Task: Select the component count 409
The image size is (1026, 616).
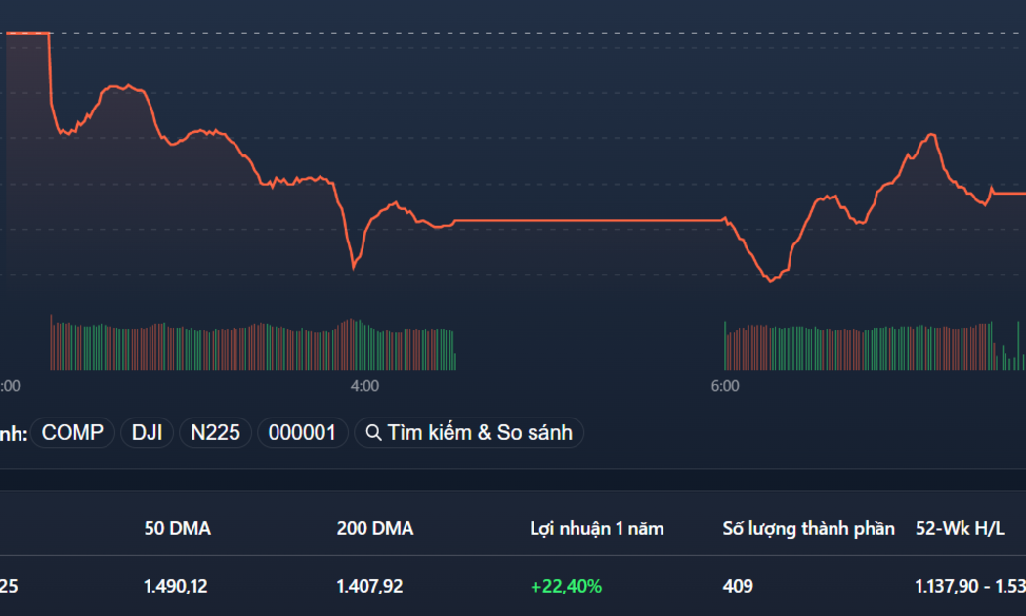Action: coord(738,586)
